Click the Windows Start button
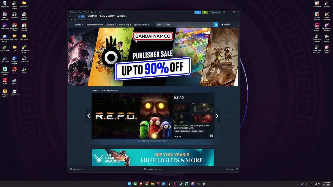Image resolution: width=333 pixels, height=187 pixels. pyautogui.click(x=129, y=184)
